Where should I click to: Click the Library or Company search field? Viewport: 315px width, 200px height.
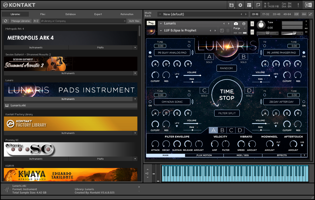coord(83,21)
